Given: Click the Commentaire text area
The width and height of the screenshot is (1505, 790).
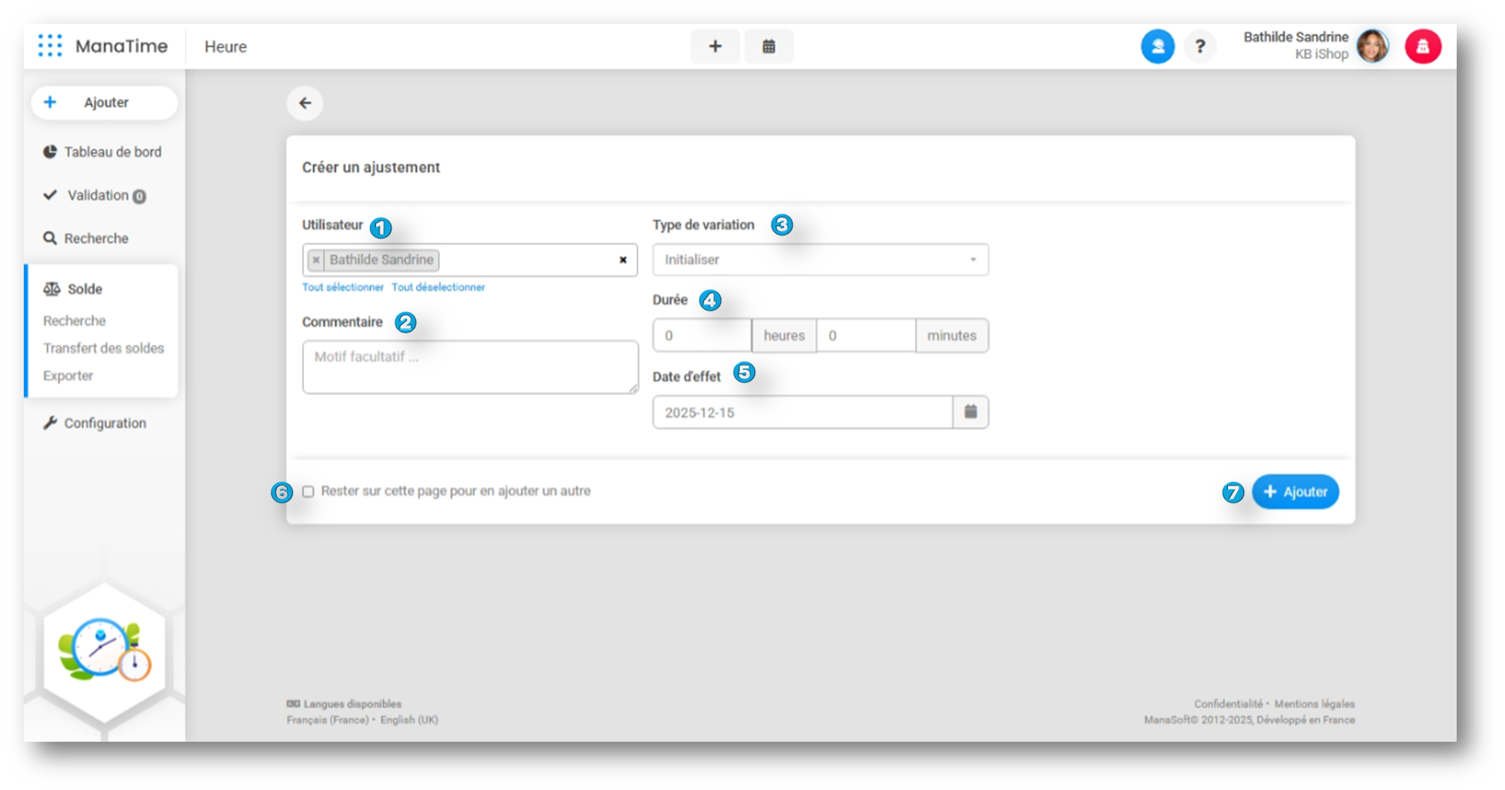Looking at the screenshot, I should [470, 367].
